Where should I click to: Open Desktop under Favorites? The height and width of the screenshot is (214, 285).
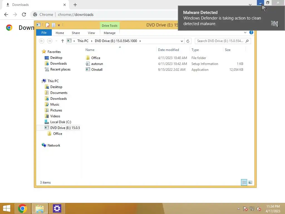(56, 58)
